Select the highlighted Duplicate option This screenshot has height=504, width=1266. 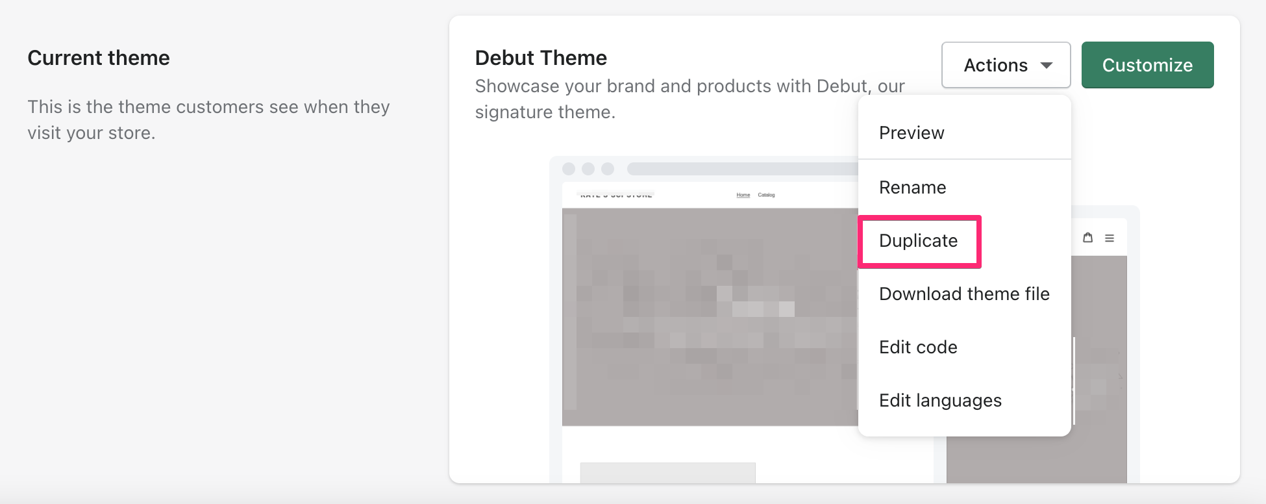coord(918,241)
